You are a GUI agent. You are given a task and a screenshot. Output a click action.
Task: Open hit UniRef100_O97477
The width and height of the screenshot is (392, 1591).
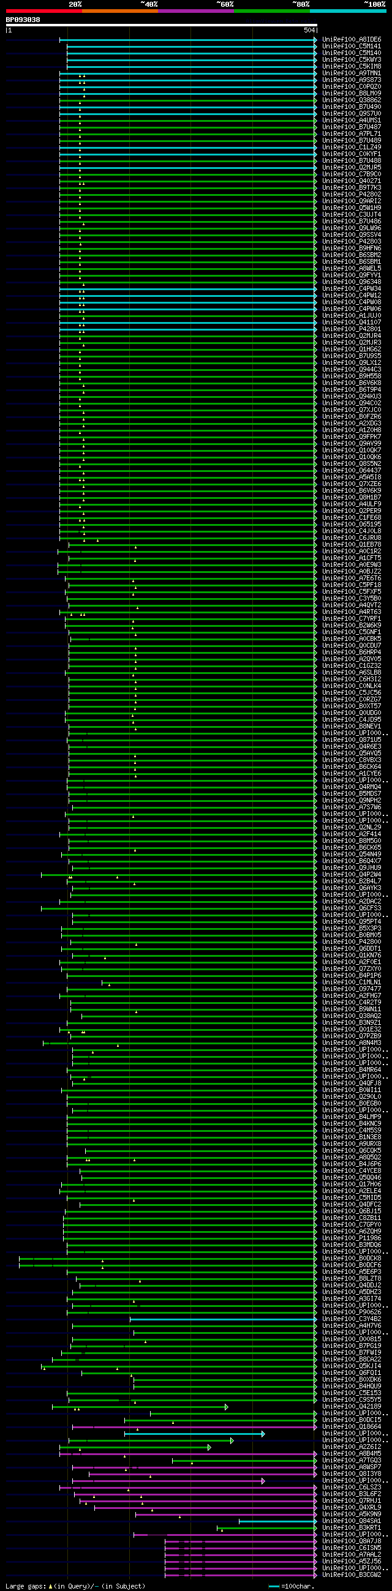pos(352,989)
